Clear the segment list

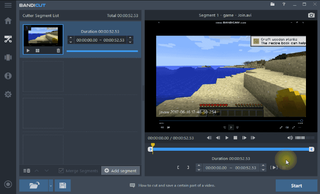tap(27, 170)
